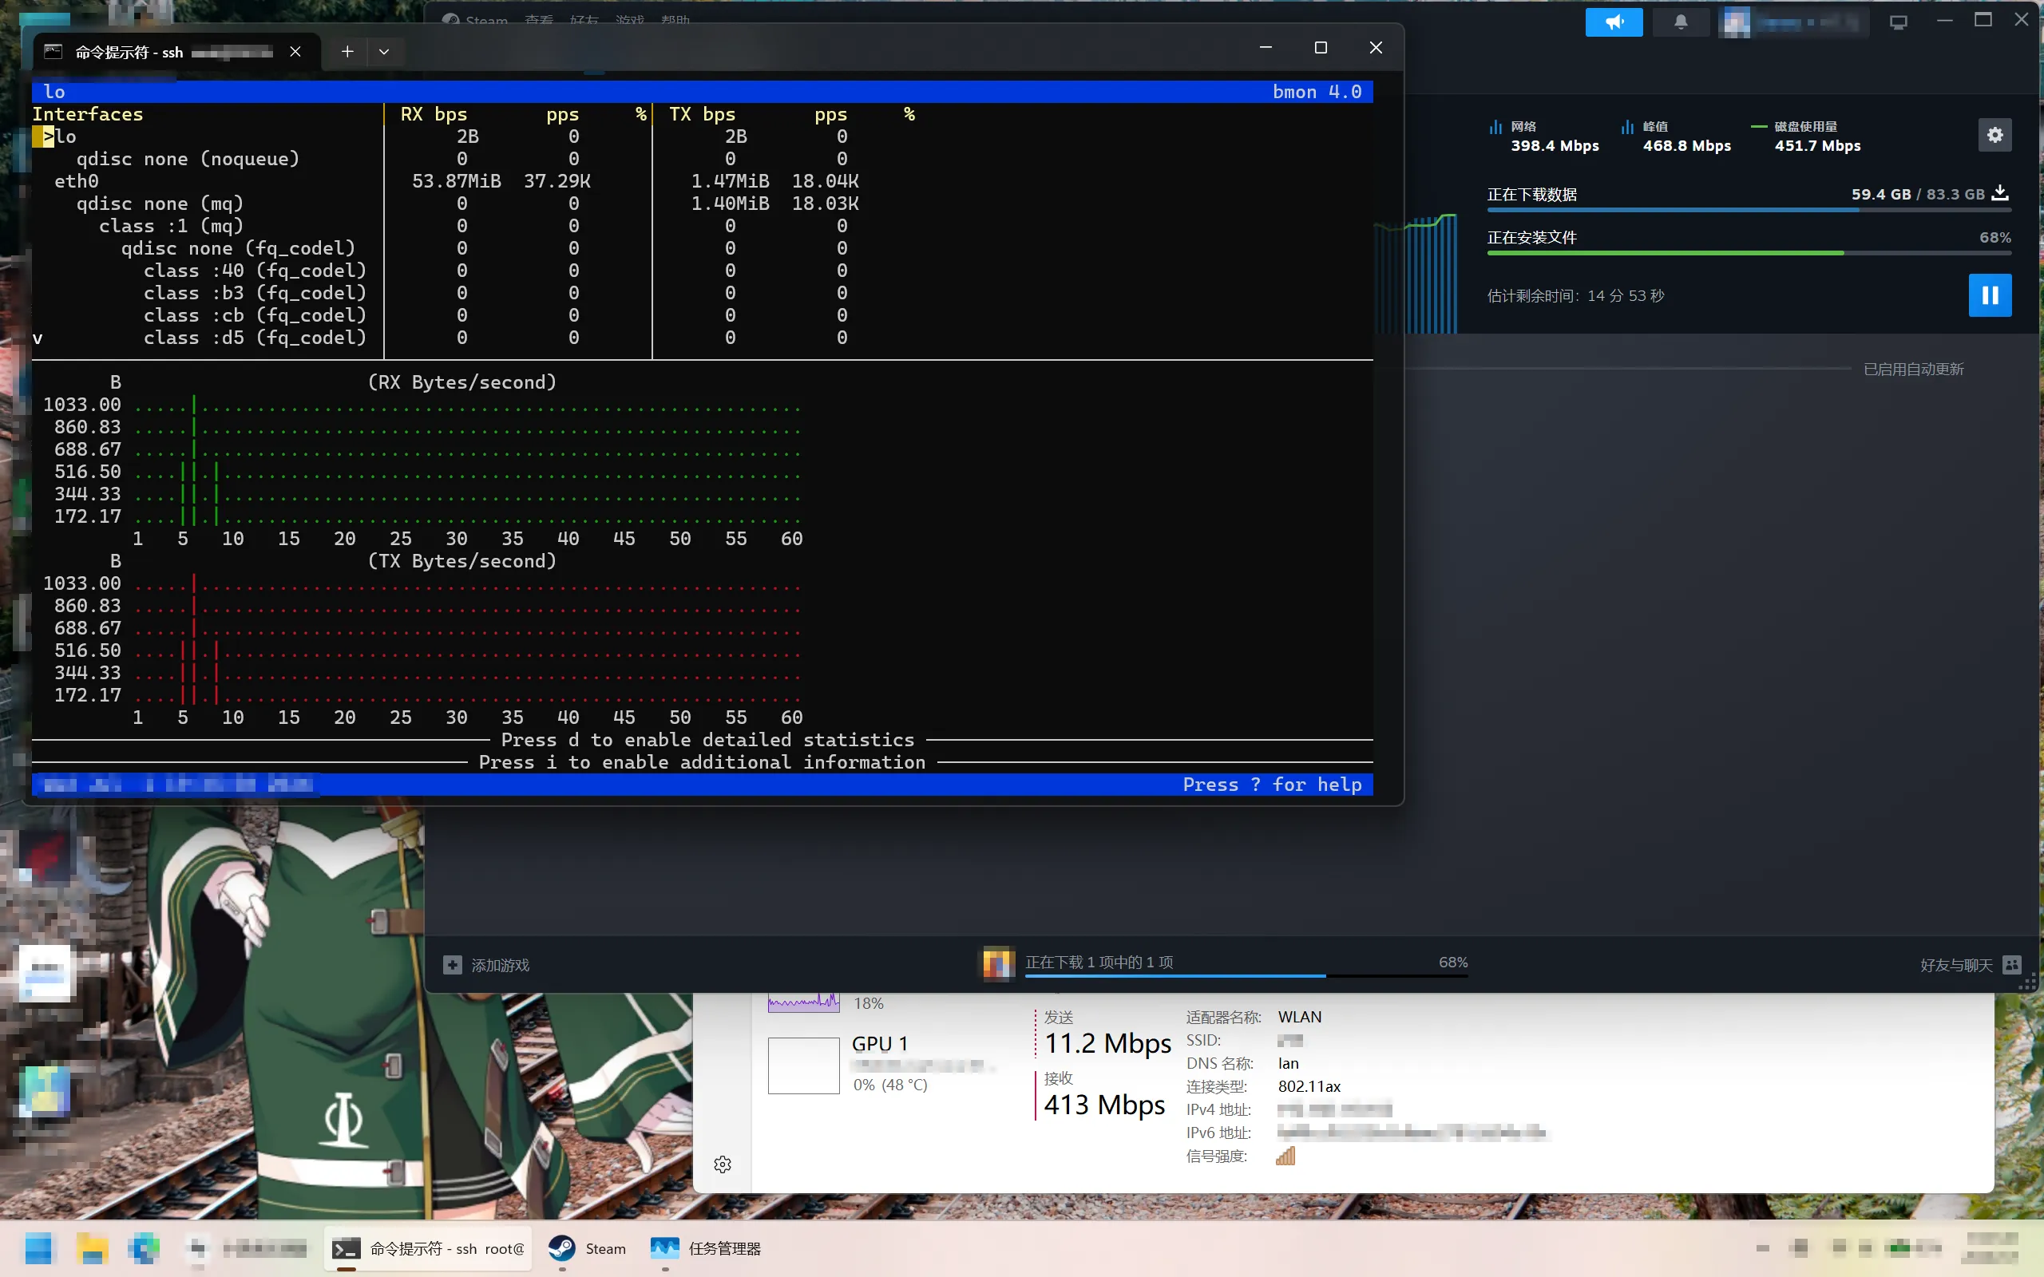Click Steam announcements megaphone button
The width and height of the screenshot is (2044, 1277).
pyautogui.click(x=1613, y=22)
